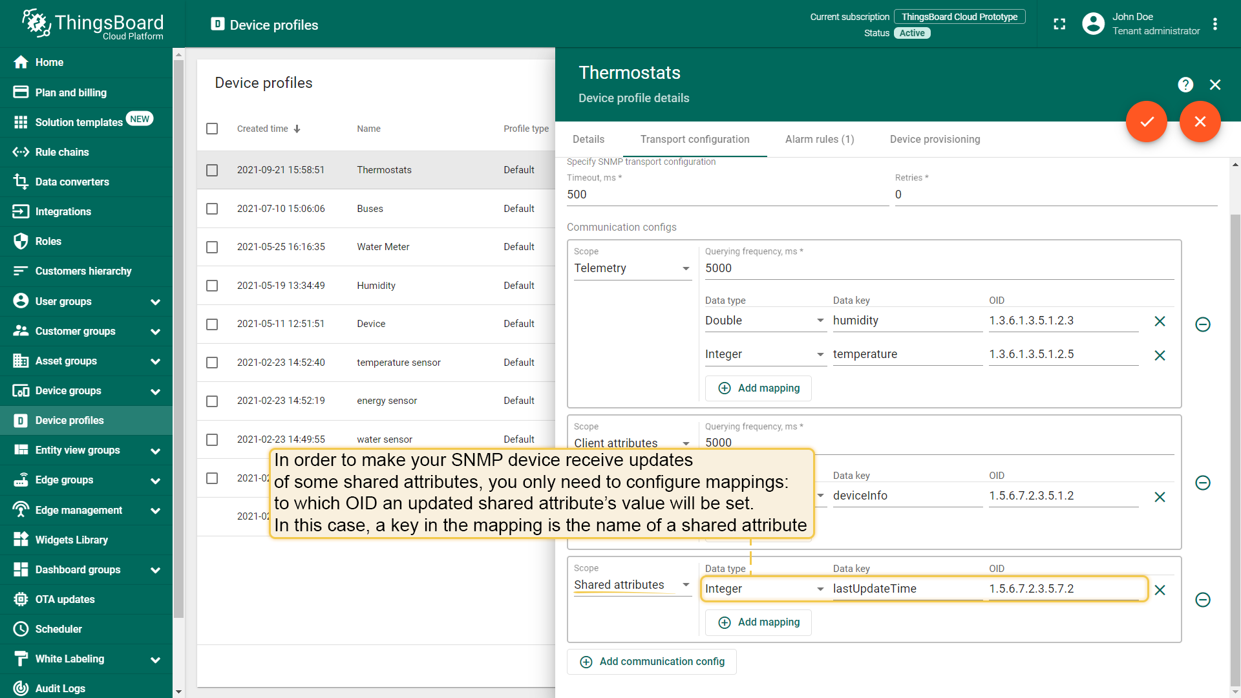Check the Water Meter row checkbox
This screenshot has width=1241, height=698.
(x=212, y=247)
